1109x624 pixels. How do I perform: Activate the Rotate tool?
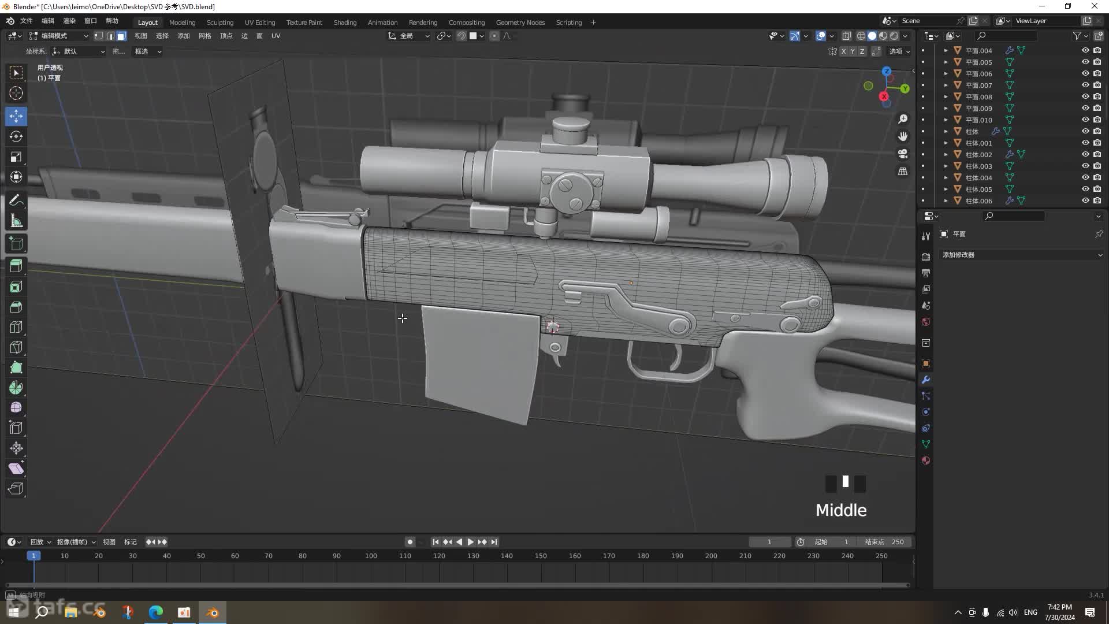tap(16, 136)
